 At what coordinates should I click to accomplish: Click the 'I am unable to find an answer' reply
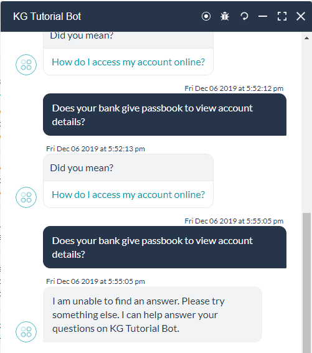[x=153, y=314]
